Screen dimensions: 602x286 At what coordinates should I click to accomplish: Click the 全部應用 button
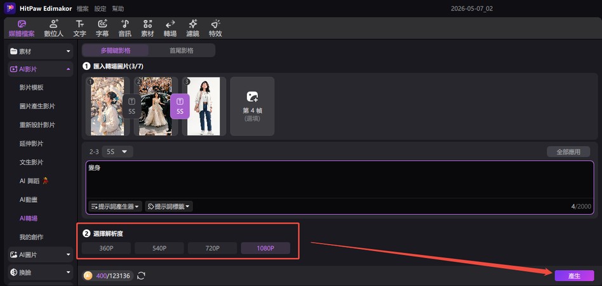point(568,152)
